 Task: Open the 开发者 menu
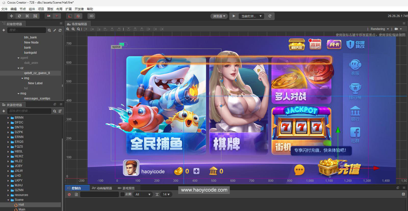79,9
